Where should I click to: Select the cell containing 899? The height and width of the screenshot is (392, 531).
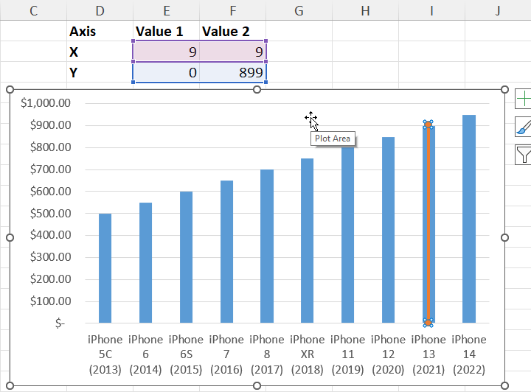(x=232, y=72)
